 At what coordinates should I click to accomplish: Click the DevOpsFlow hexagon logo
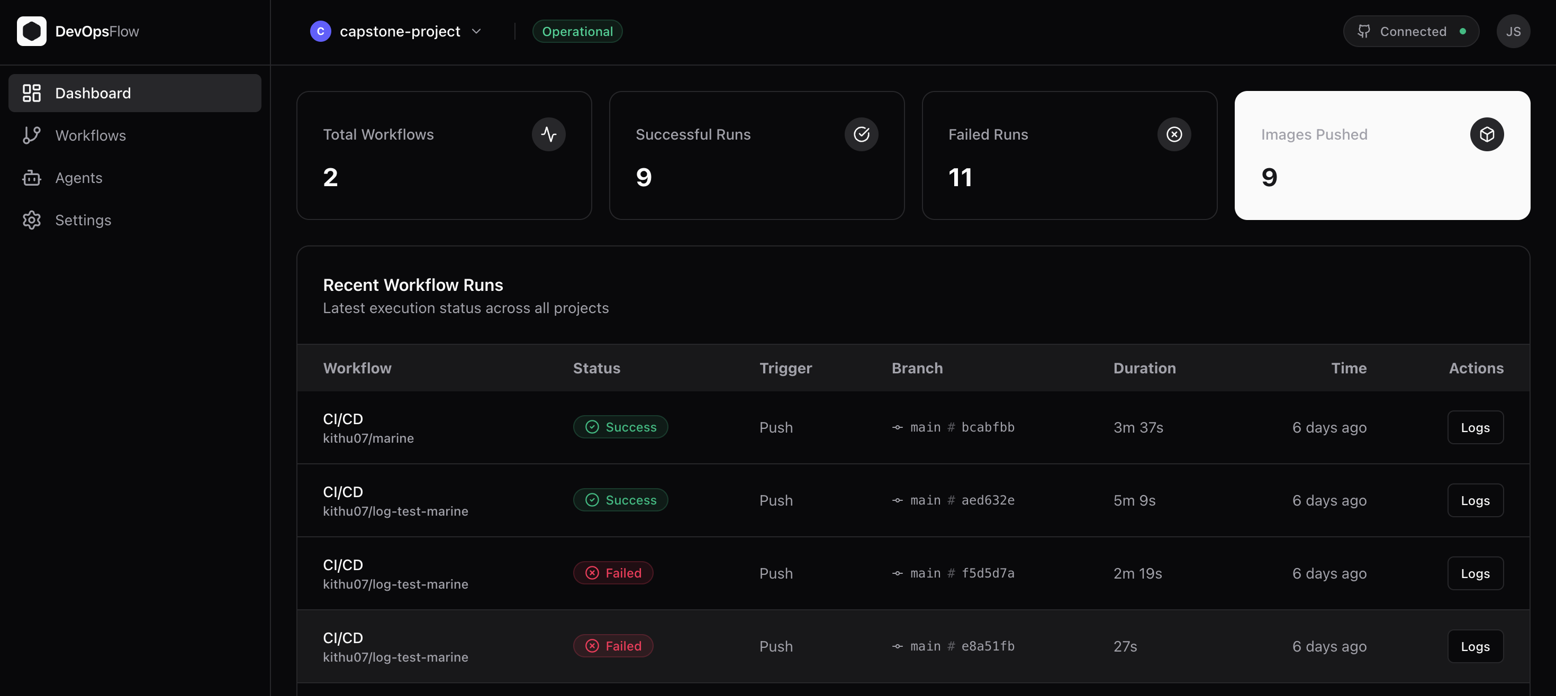32,31
